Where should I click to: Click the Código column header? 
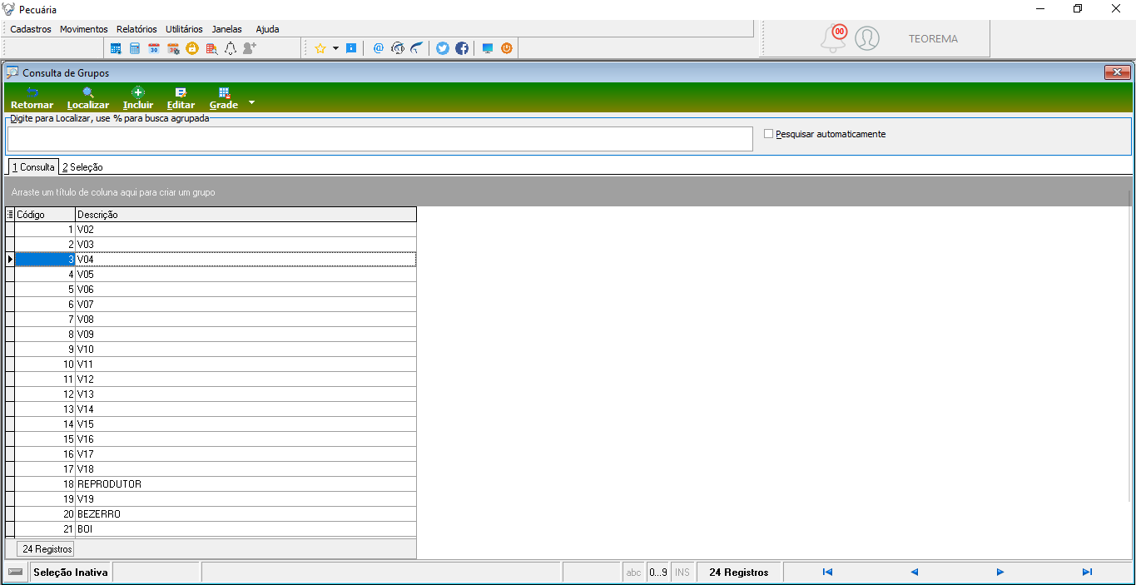point(45,215)
